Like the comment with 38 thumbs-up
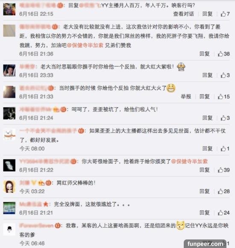The height and width of the screenshot is (248, 235). (x=223, y=54)
